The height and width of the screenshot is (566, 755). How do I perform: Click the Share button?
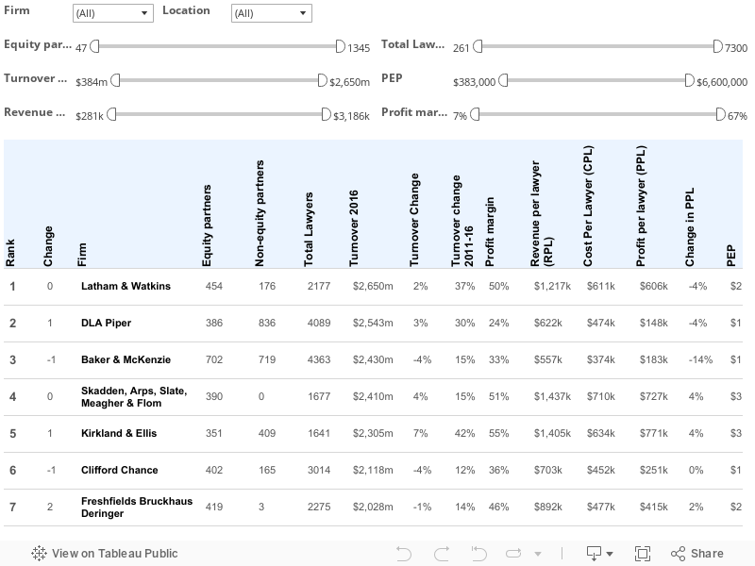pos(696,554)
